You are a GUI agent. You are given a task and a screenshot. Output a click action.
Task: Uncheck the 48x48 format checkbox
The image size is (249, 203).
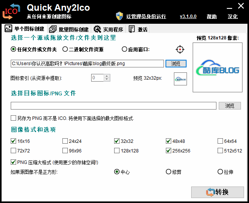point(169,141)
